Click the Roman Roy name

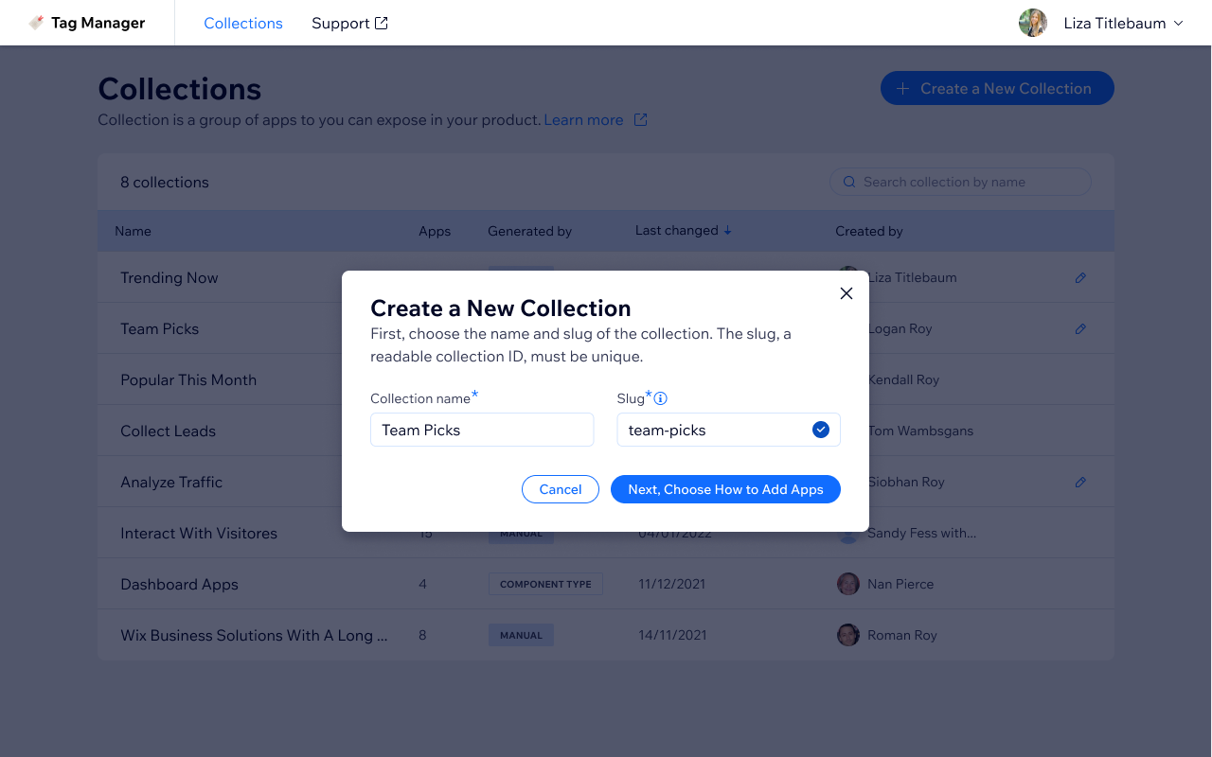(902, 635)
